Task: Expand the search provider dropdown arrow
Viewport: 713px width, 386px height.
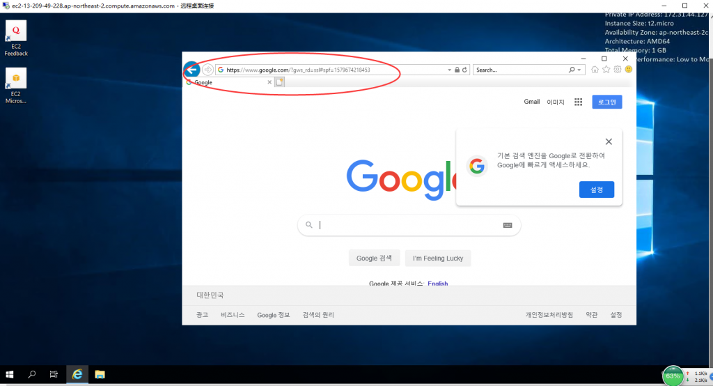Action: 579,70
